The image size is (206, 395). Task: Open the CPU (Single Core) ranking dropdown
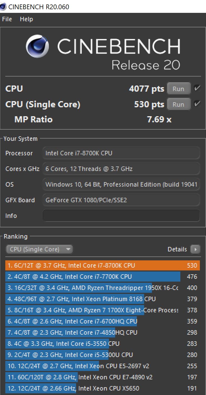point(39,249)
